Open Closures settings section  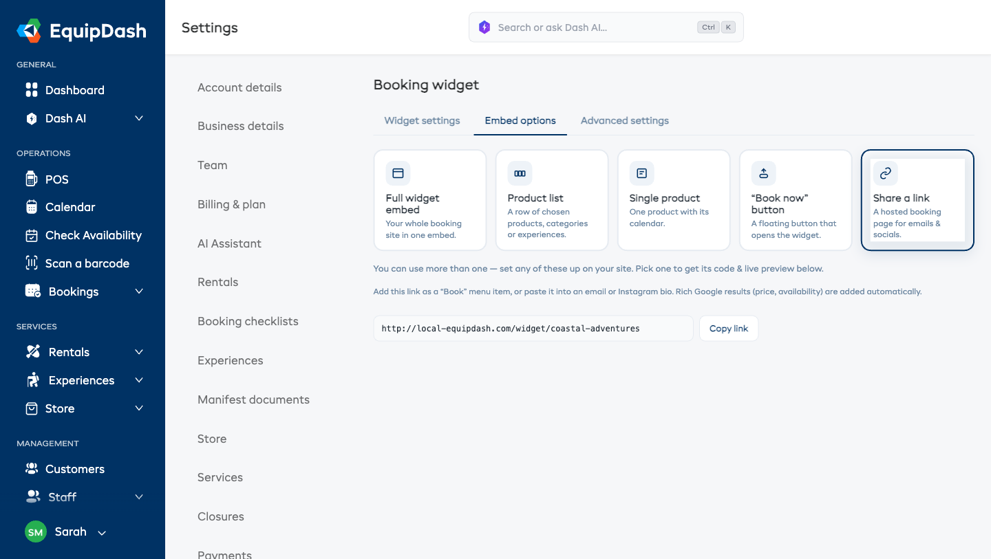pos(221,516)
